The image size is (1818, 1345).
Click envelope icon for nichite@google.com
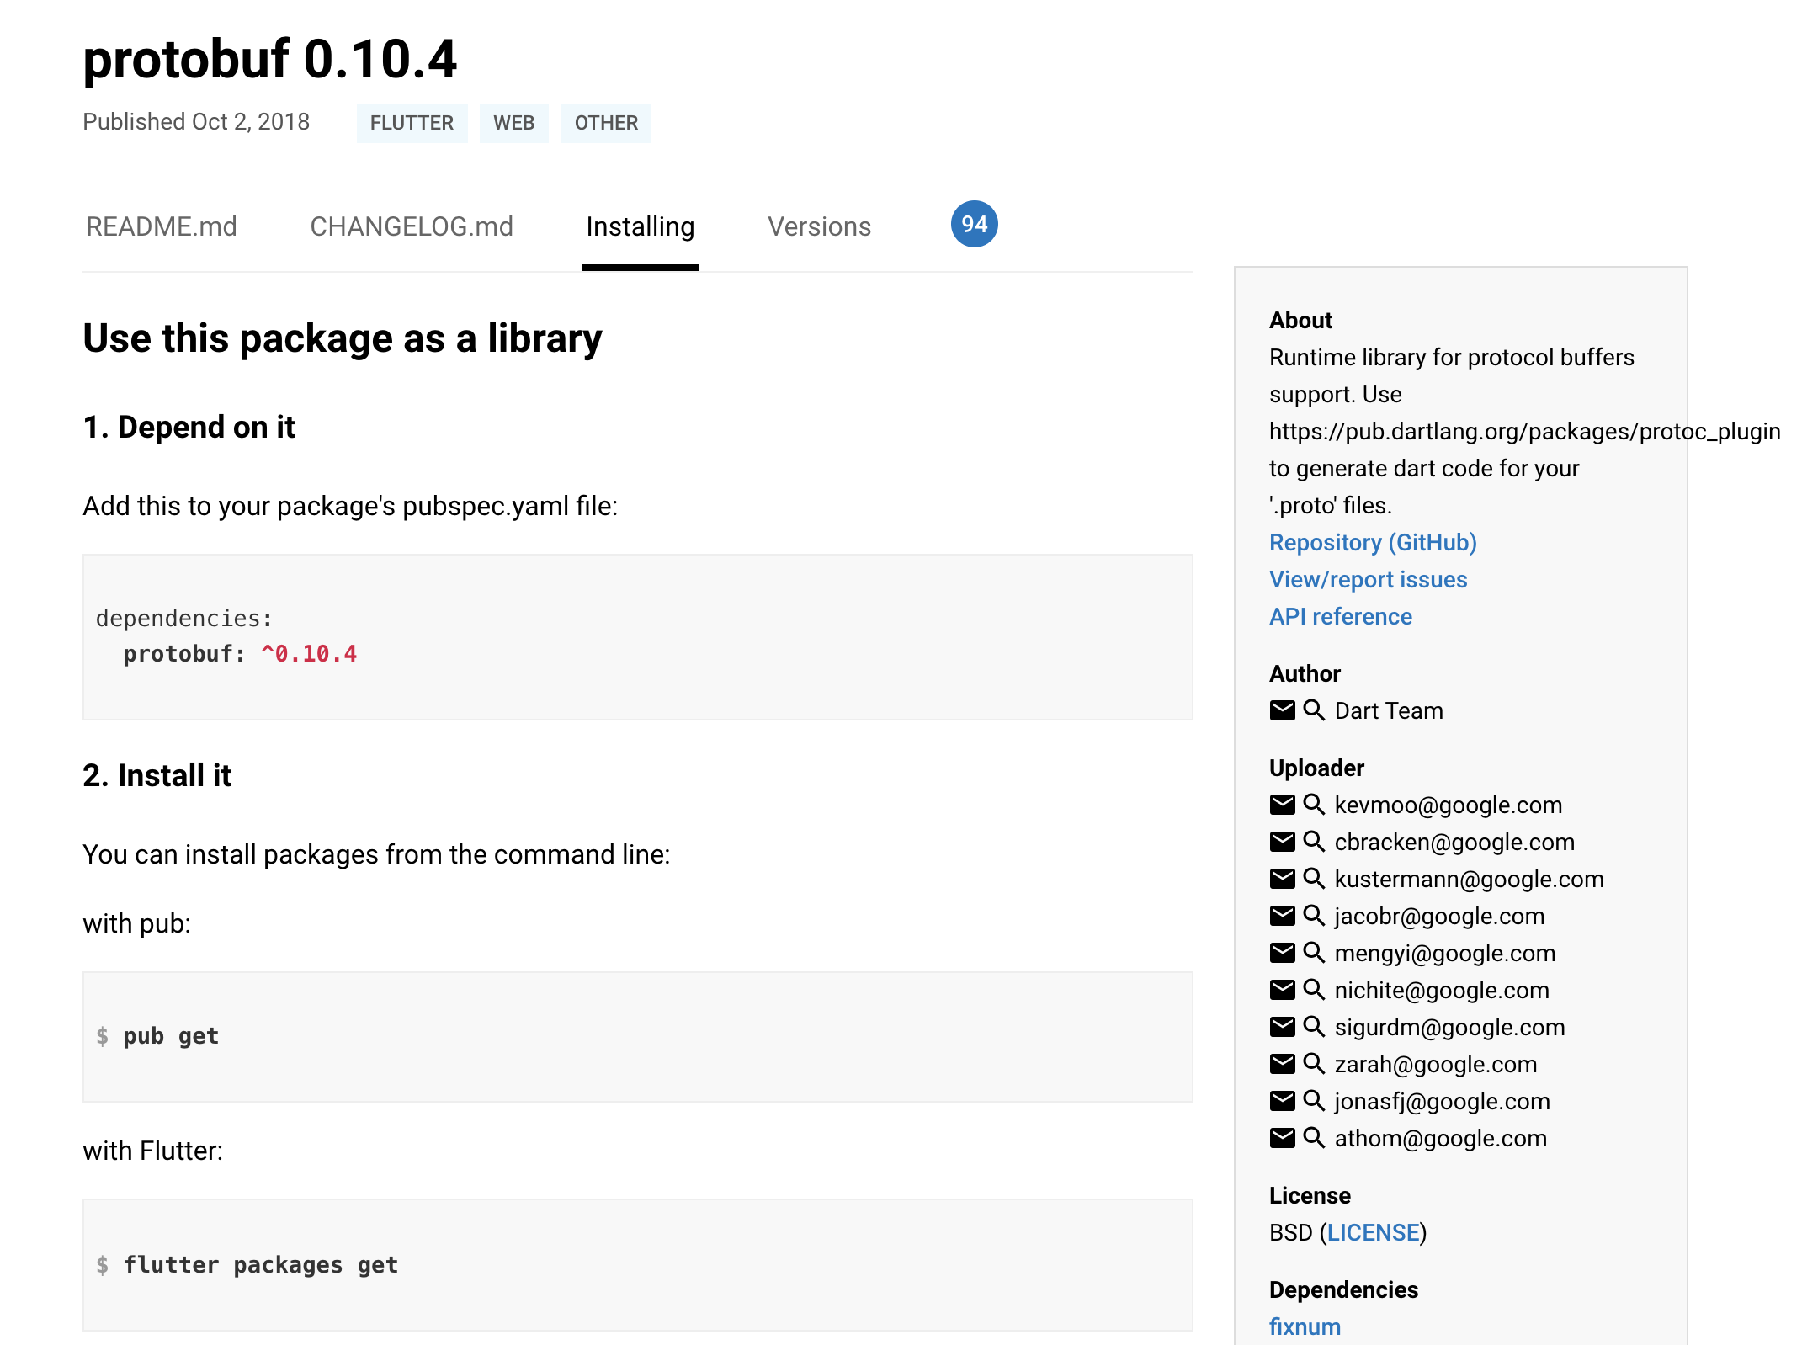pos(1282,990)
